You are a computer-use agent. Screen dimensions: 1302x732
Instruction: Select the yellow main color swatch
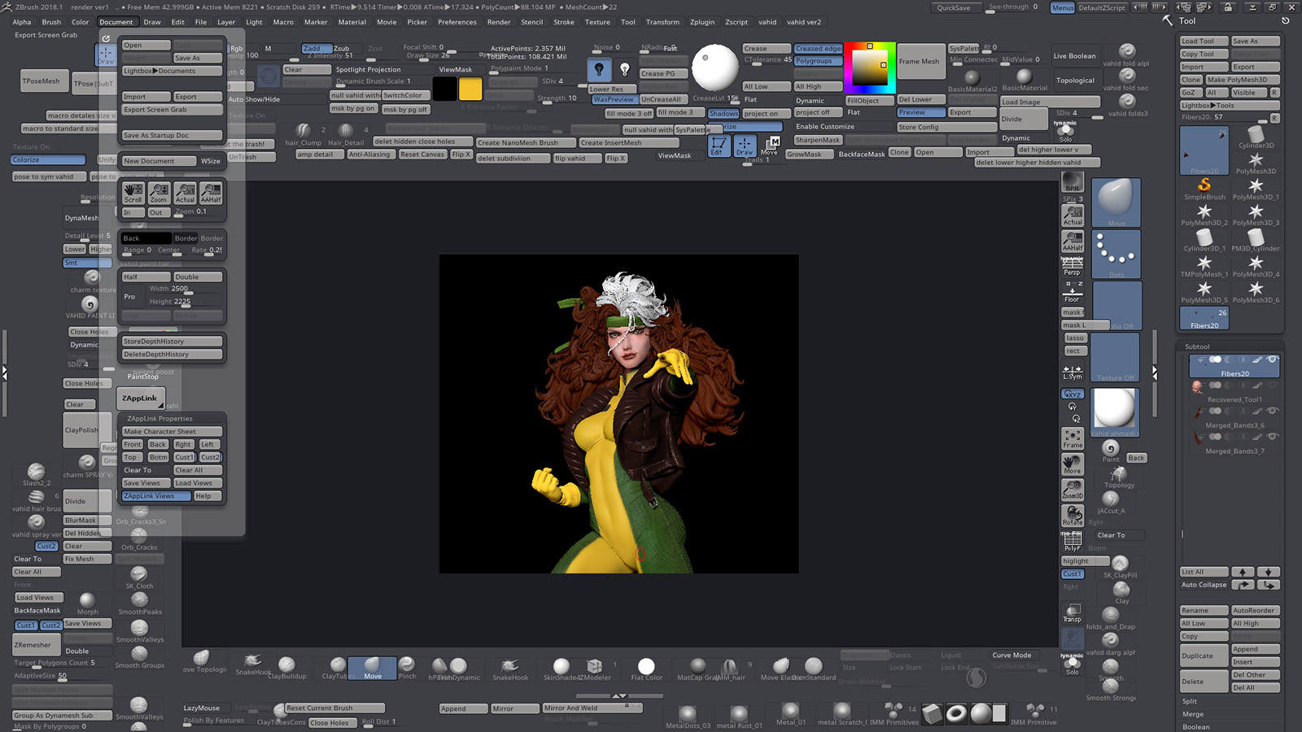pos(470,88)
